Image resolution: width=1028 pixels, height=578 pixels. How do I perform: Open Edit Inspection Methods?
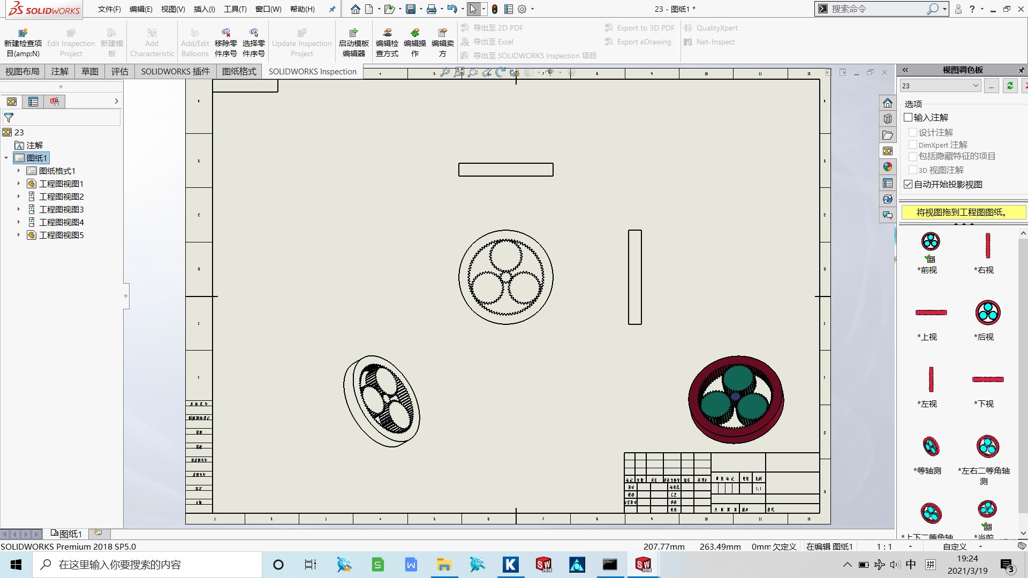tap(387, 43)
